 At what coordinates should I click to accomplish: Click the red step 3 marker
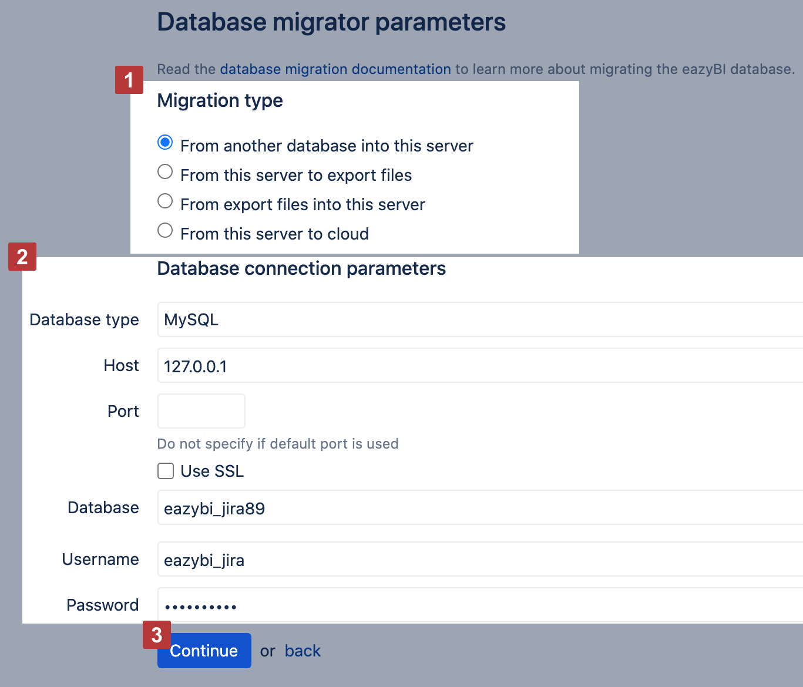point(157,635)
